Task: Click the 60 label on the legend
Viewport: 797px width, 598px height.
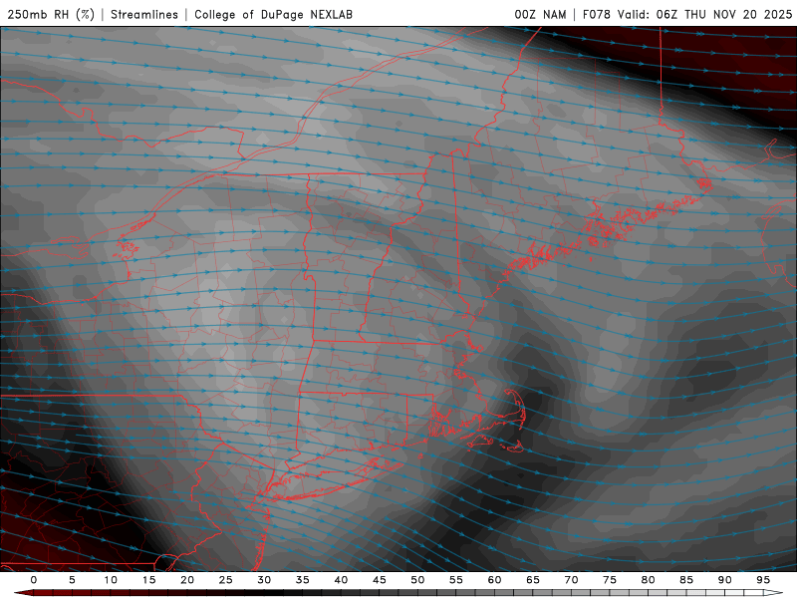Action: coord(494,580)
